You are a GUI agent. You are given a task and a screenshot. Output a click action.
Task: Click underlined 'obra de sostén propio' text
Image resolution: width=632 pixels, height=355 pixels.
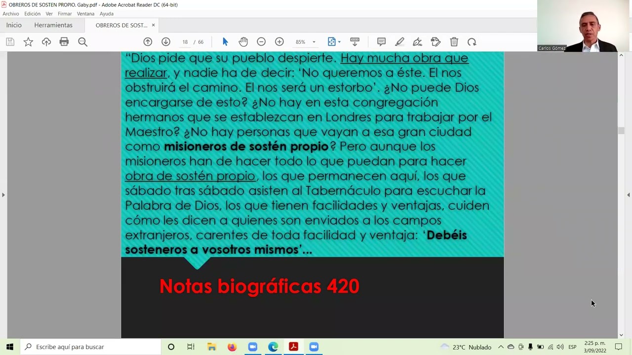(x=190, y=176)
